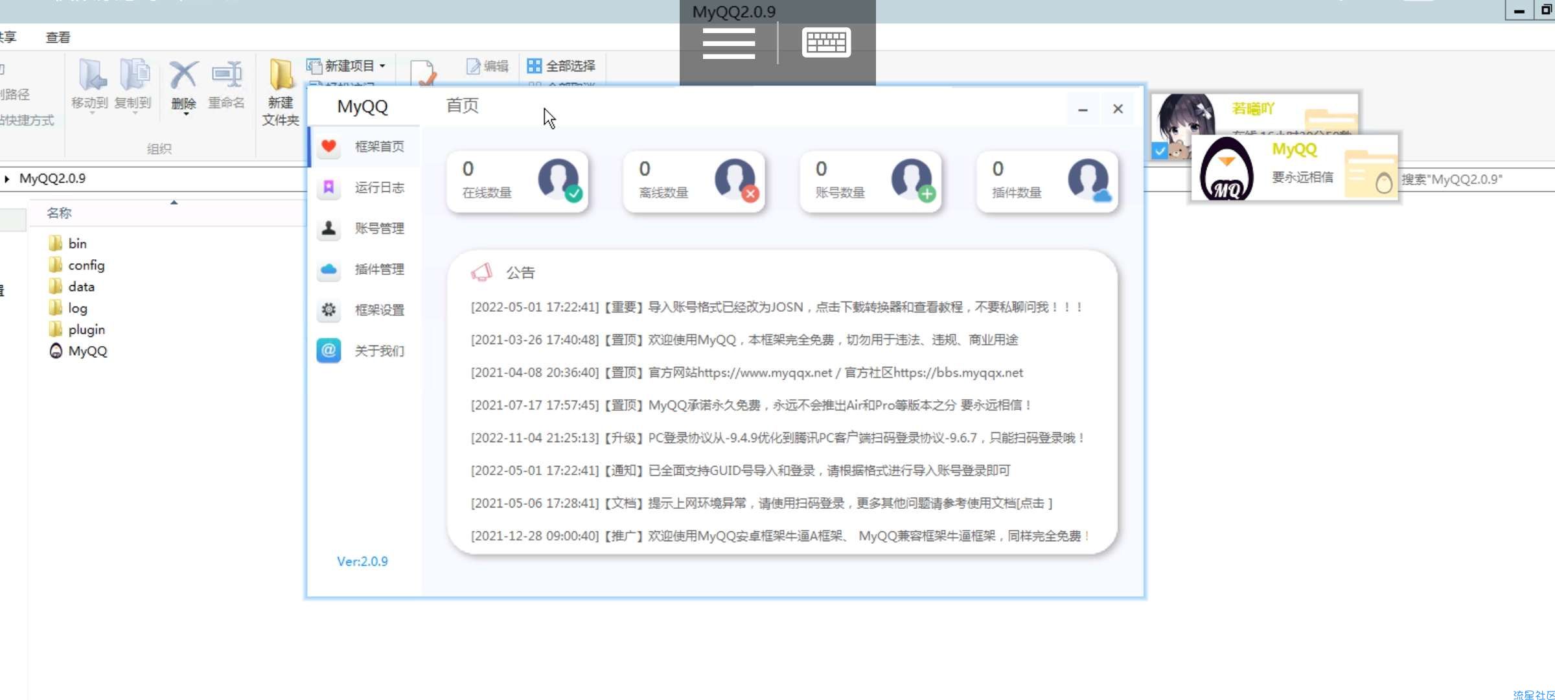Click the 在线数量 avatar with green check

coord(560,180)
